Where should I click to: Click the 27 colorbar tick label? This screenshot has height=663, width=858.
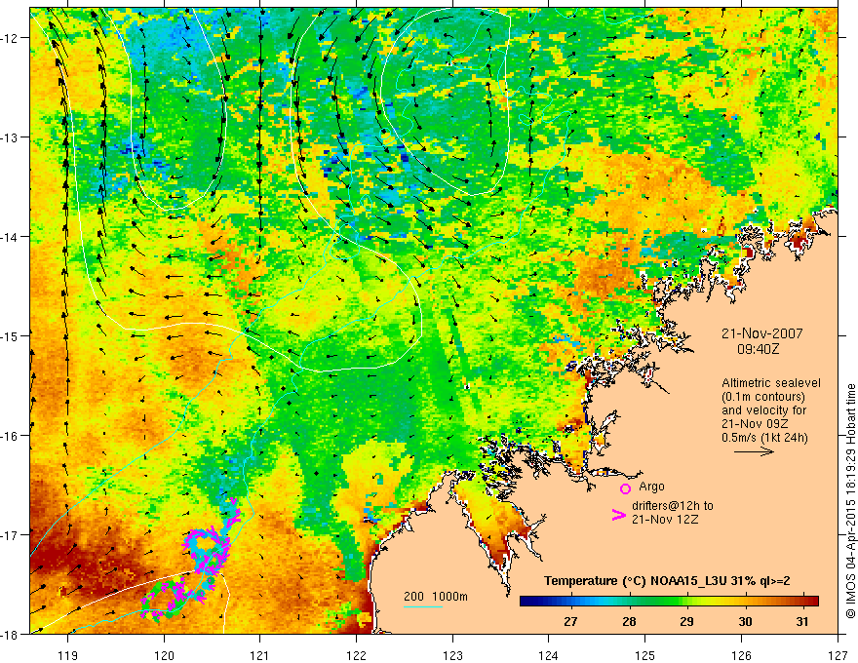[570, 621]
